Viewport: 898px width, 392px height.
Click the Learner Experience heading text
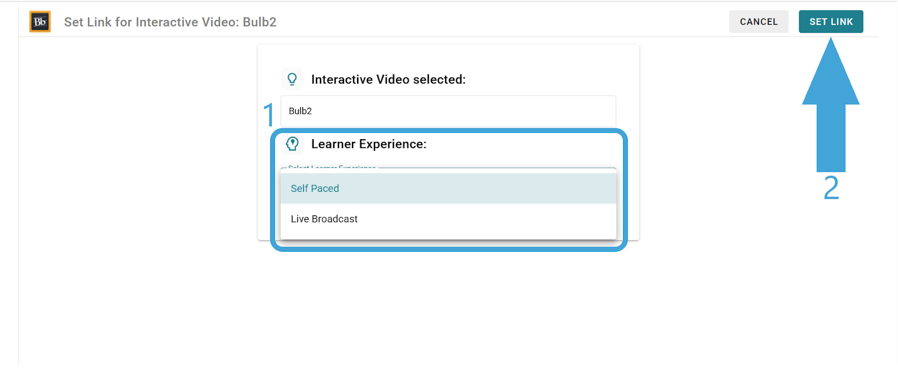coord(369,144)
